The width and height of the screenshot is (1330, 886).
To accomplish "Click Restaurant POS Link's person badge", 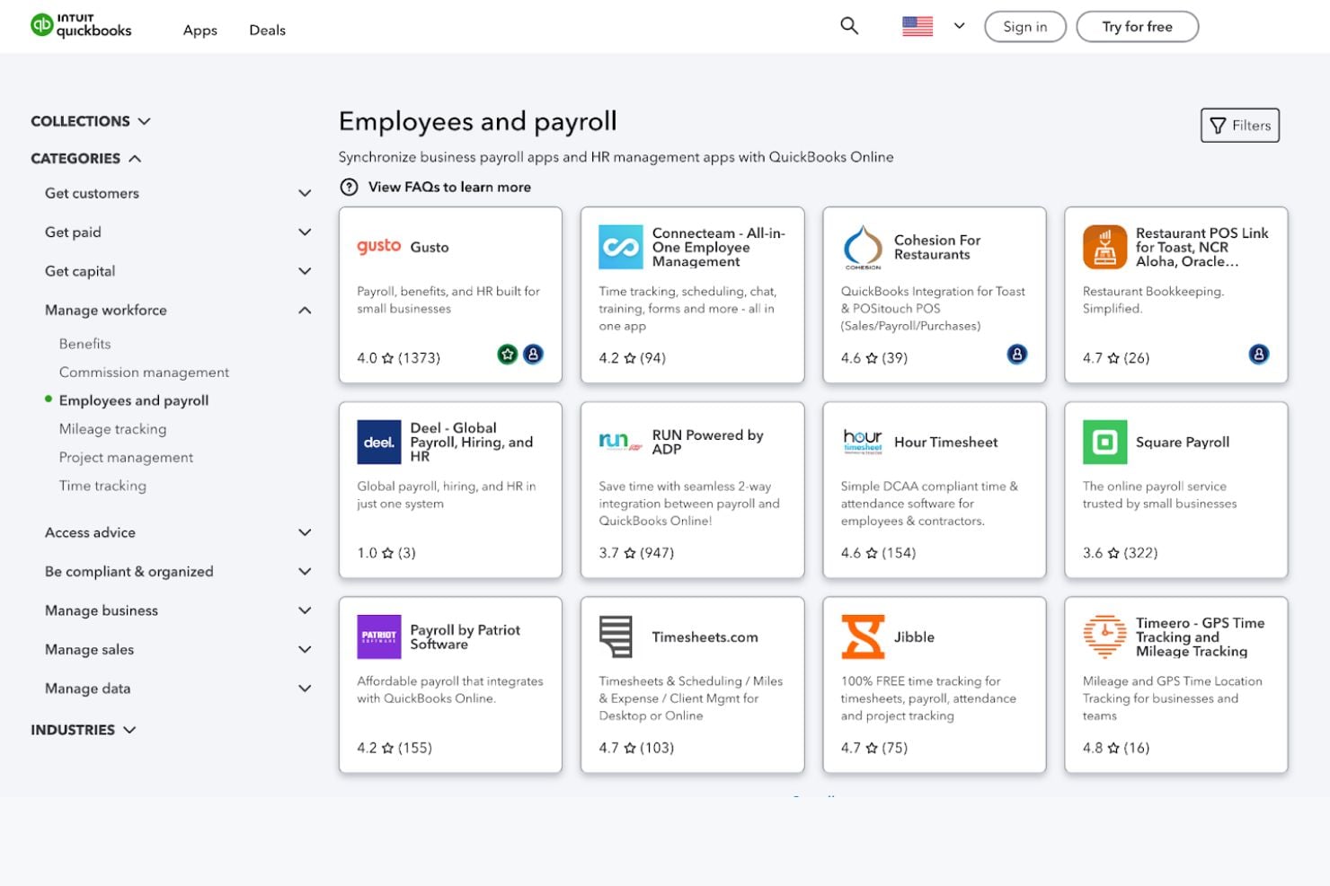I will [x=1259, y=355].
